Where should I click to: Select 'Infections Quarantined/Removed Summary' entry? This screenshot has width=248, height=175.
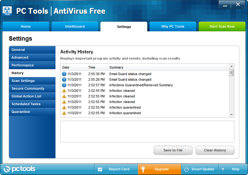click(145, 85)
